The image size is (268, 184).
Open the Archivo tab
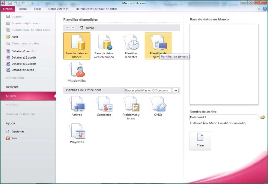point(7,9)
